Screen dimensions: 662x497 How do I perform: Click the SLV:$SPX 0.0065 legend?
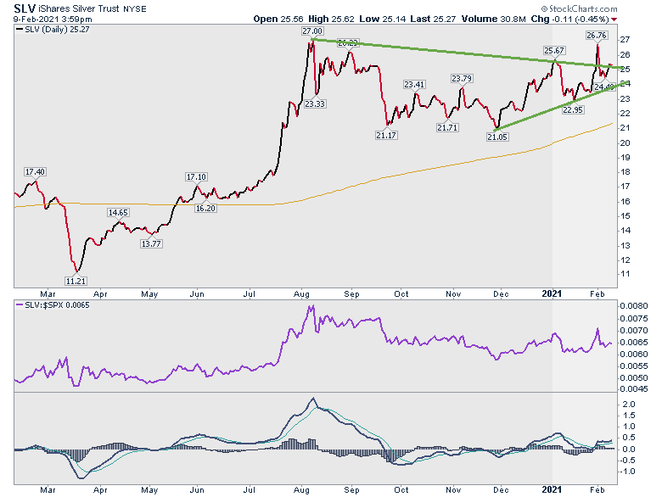53,305
